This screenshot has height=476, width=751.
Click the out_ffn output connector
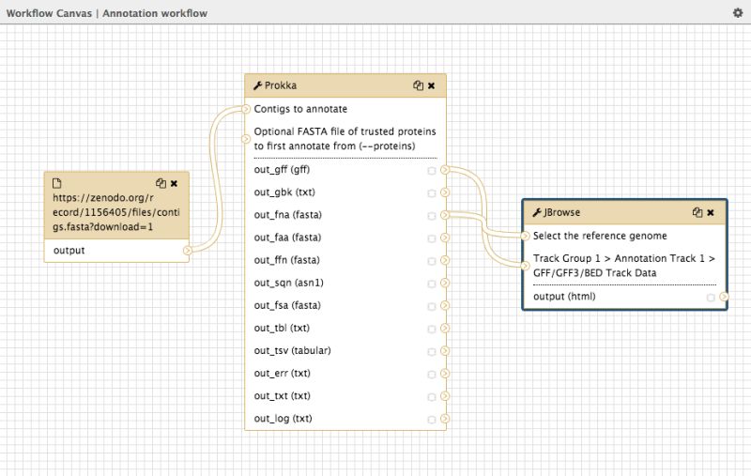pyautogui.click(x=445, y=260)
